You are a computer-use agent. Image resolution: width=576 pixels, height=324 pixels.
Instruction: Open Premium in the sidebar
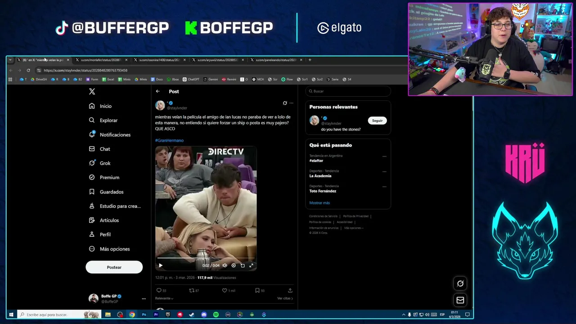coord(103,177)
